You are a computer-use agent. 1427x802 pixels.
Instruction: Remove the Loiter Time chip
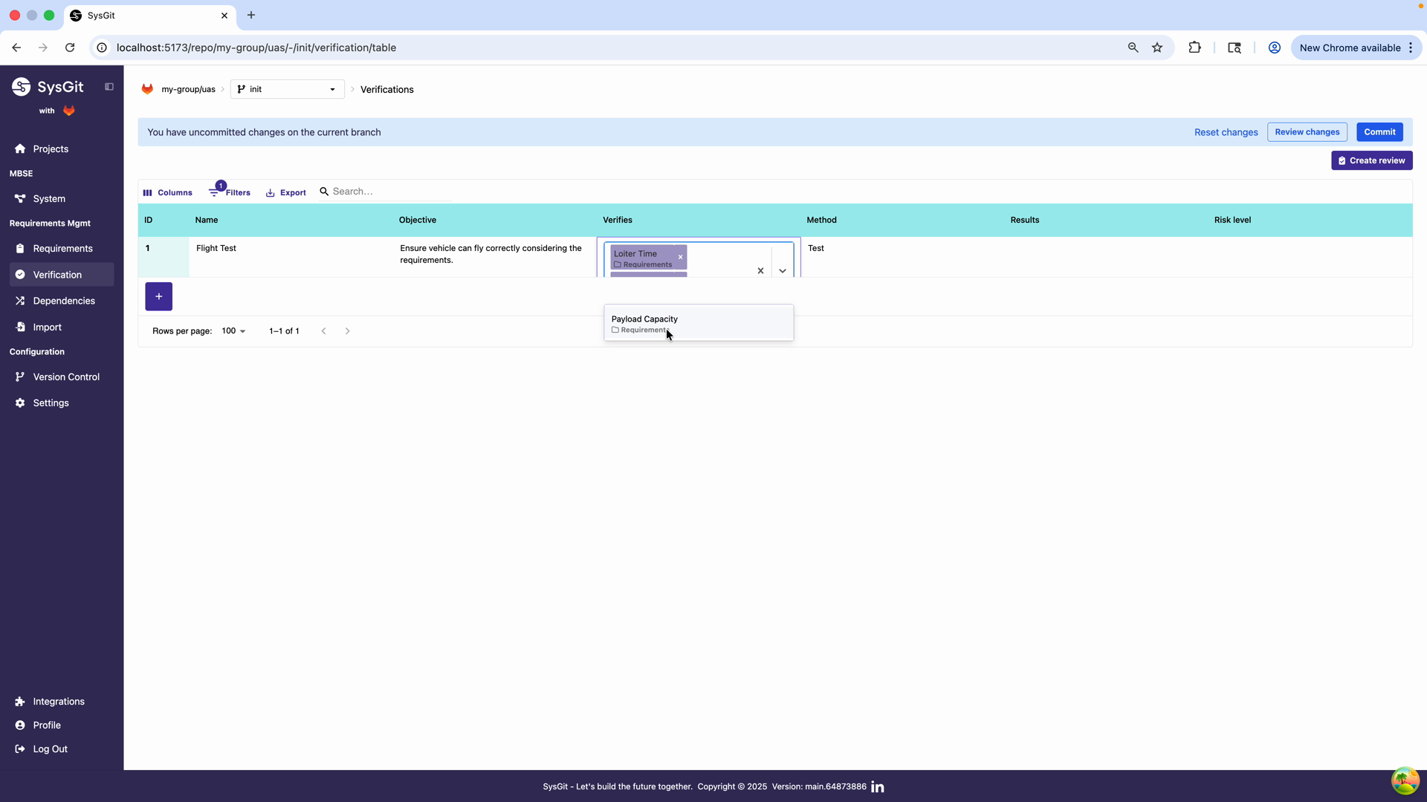(681, 257)
